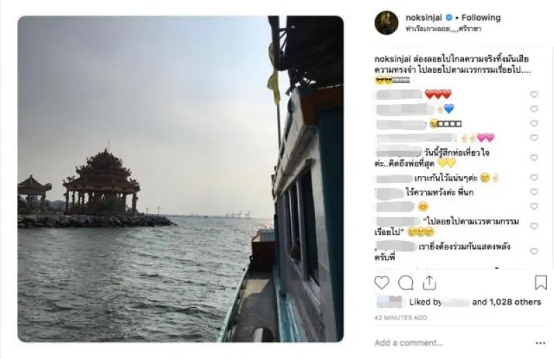Open the comment speech bubble icon
Image resolution: width=554 pixels, height=359 pixels.
pyautogui.click(x=406, y=283)
